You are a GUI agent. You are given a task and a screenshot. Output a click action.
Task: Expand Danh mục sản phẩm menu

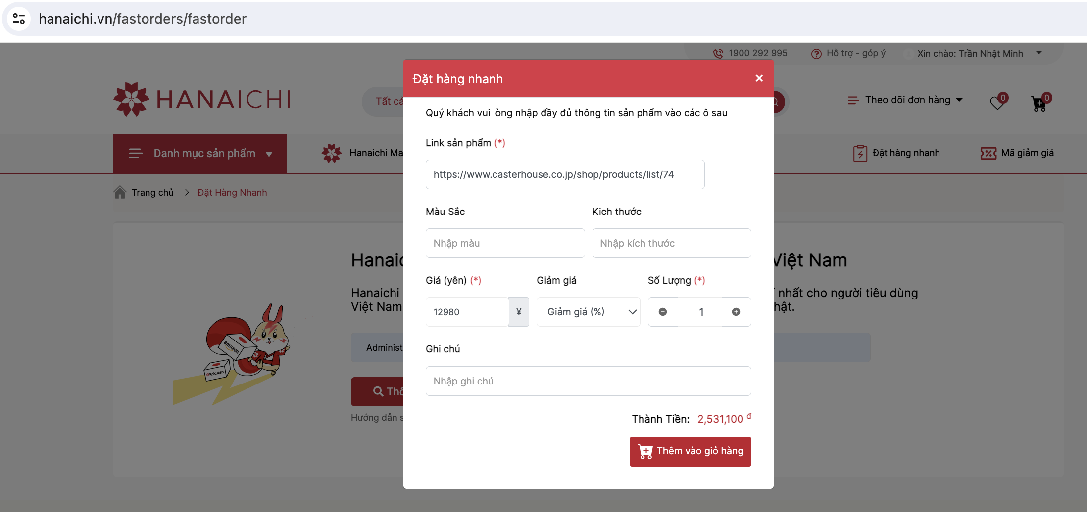point(200,153)
